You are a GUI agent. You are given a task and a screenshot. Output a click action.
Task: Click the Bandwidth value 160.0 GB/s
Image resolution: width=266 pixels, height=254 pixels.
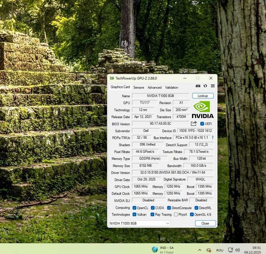click(x=198, y=165)
